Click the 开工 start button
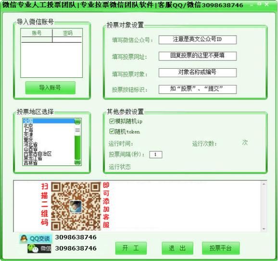This screenshot has width=278, height=261. pyautogui.click(x=131, y=248)
